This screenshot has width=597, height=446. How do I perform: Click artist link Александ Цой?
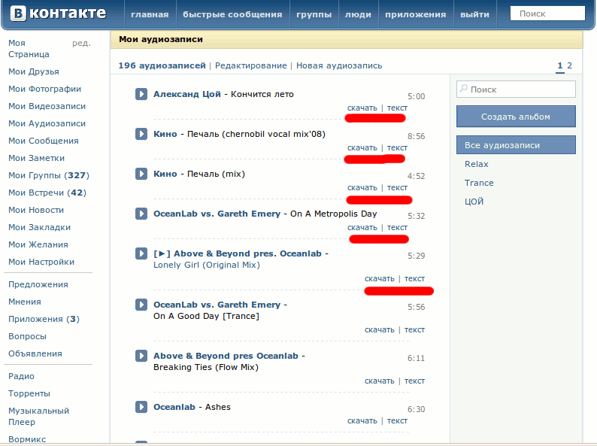(187, 94)
